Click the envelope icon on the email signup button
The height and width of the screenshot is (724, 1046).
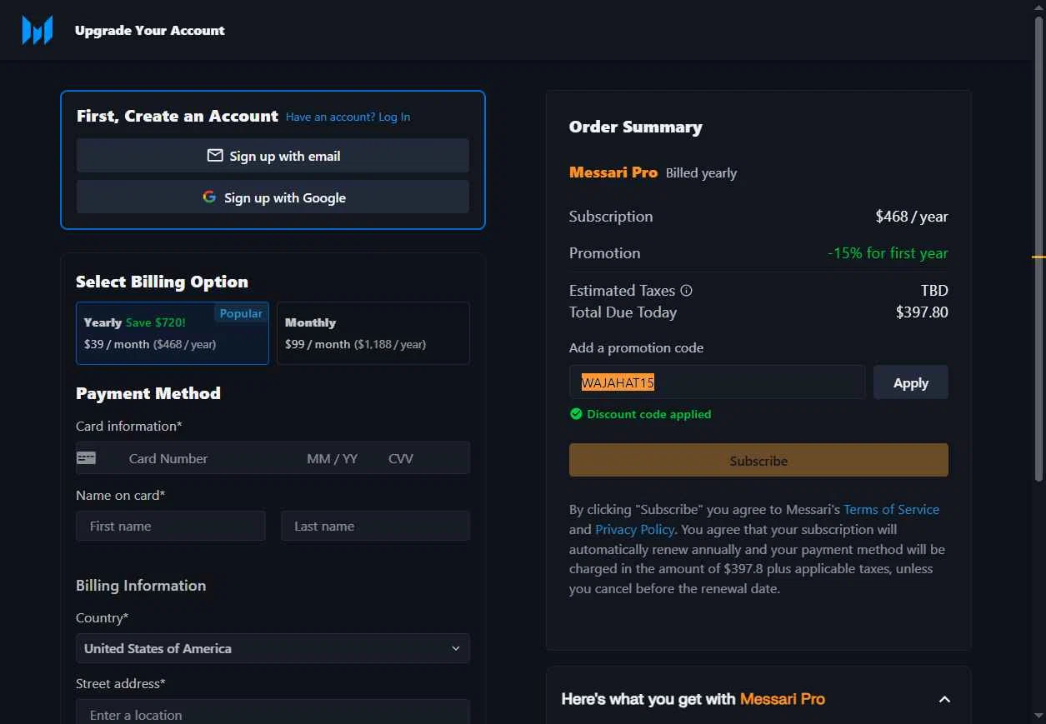click(x=215, y=156)
